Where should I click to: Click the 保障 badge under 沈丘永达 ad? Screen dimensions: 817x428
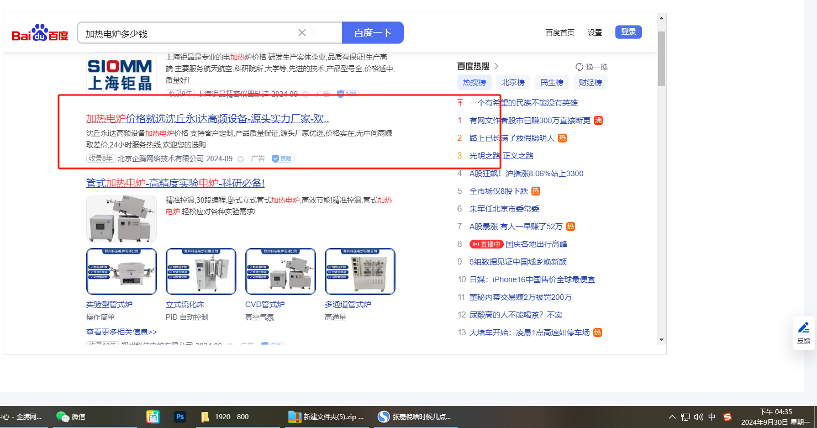click(283, 158)
